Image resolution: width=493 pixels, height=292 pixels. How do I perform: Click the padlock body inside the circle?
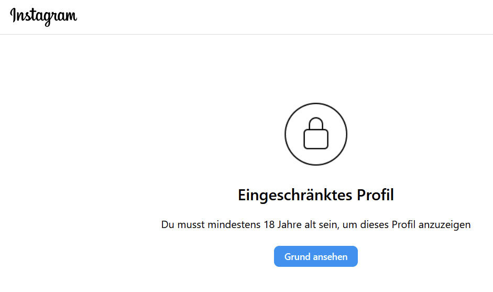pos(316,139)
